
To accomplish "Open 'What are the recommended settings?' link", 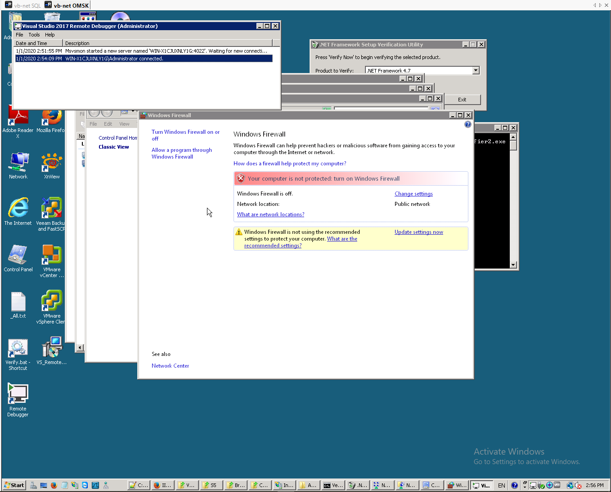I will (301, 242).
